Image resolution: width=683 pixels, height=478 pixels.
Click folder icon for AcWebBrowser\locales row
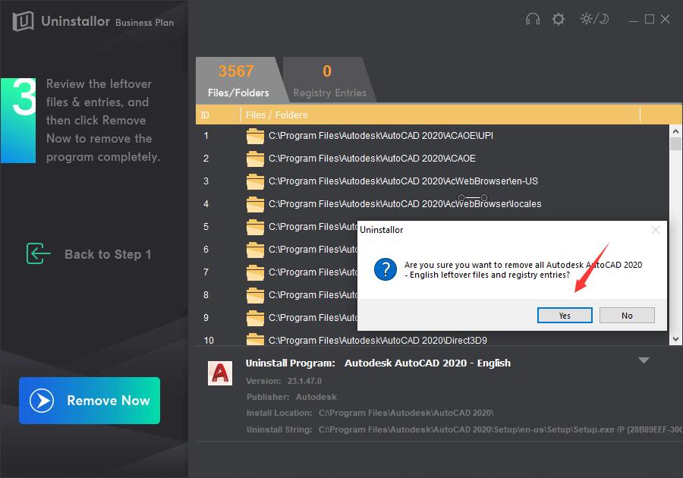tap(255, 204)
